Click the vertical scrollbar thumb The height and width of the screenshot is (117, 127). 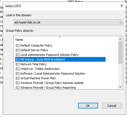click(120, 52)
